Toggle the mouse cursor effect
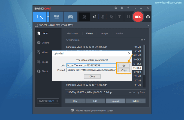 (111, 17)
